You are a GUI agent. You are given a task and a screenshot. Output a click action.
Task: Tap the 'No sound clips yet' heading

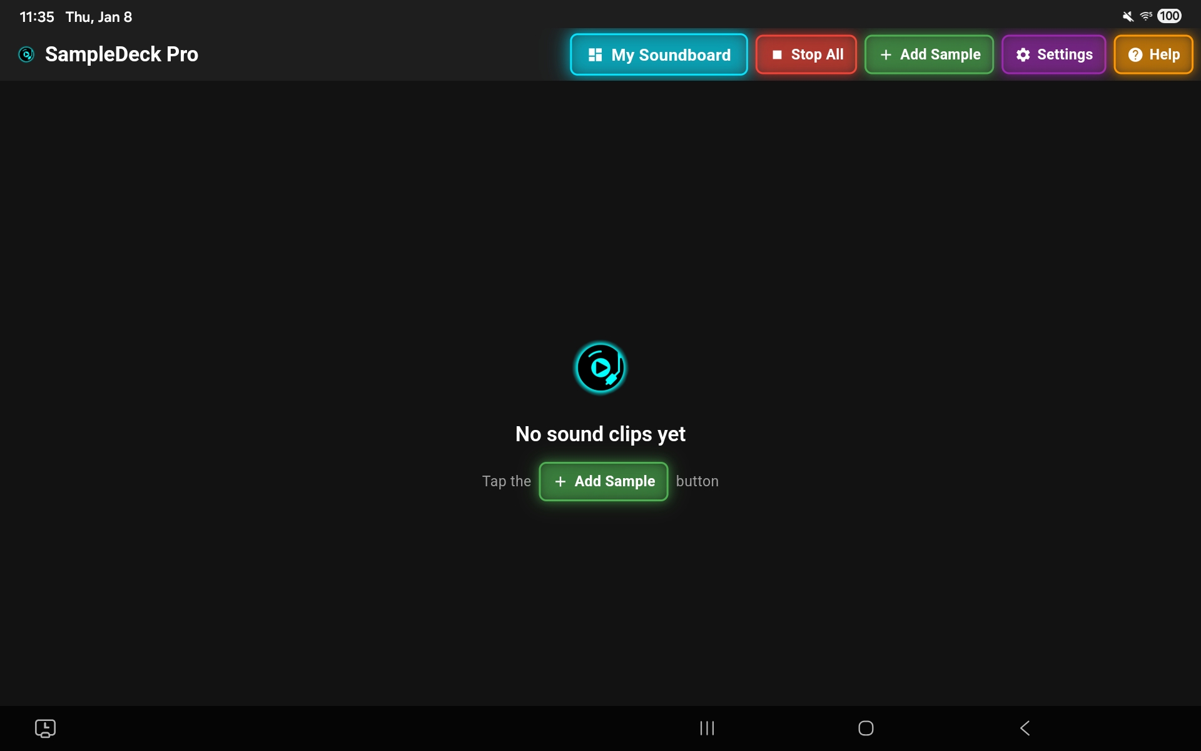[600, 434]
